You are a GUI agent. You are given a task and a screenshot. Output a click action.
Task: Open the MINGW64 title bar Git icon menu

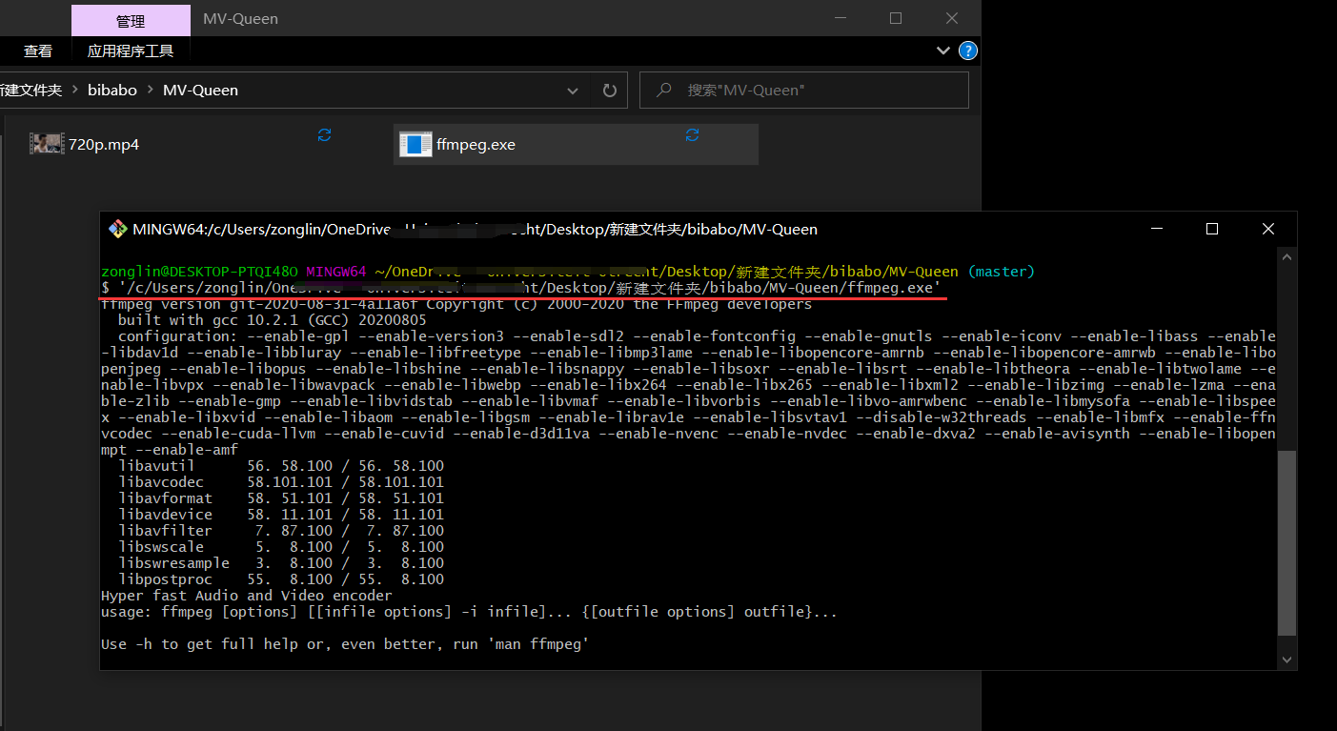pos(117,229)
